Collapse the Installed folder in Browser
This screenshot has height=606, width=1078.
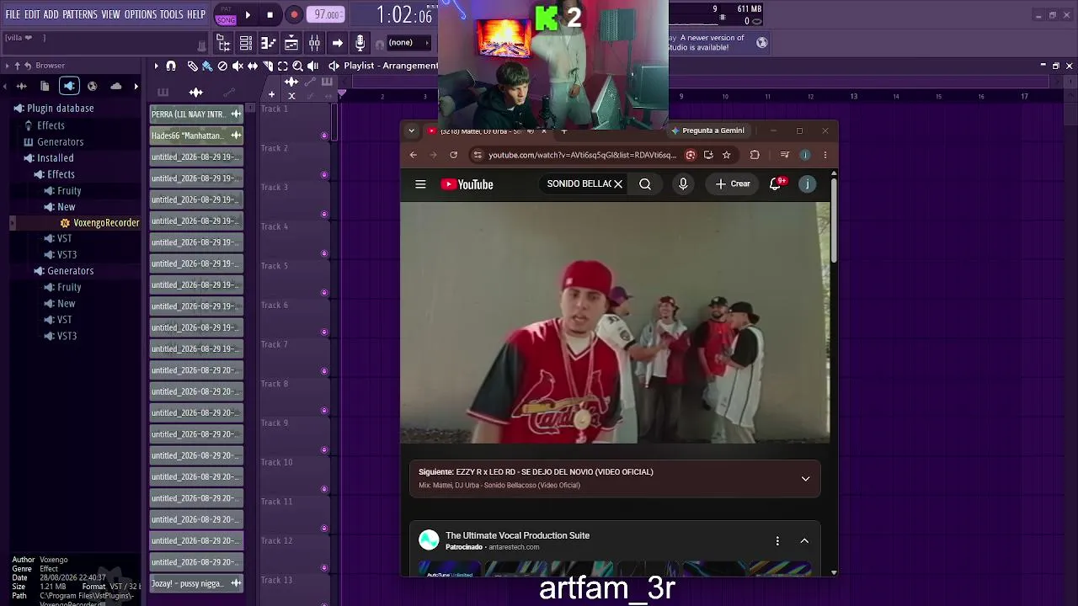56,158
